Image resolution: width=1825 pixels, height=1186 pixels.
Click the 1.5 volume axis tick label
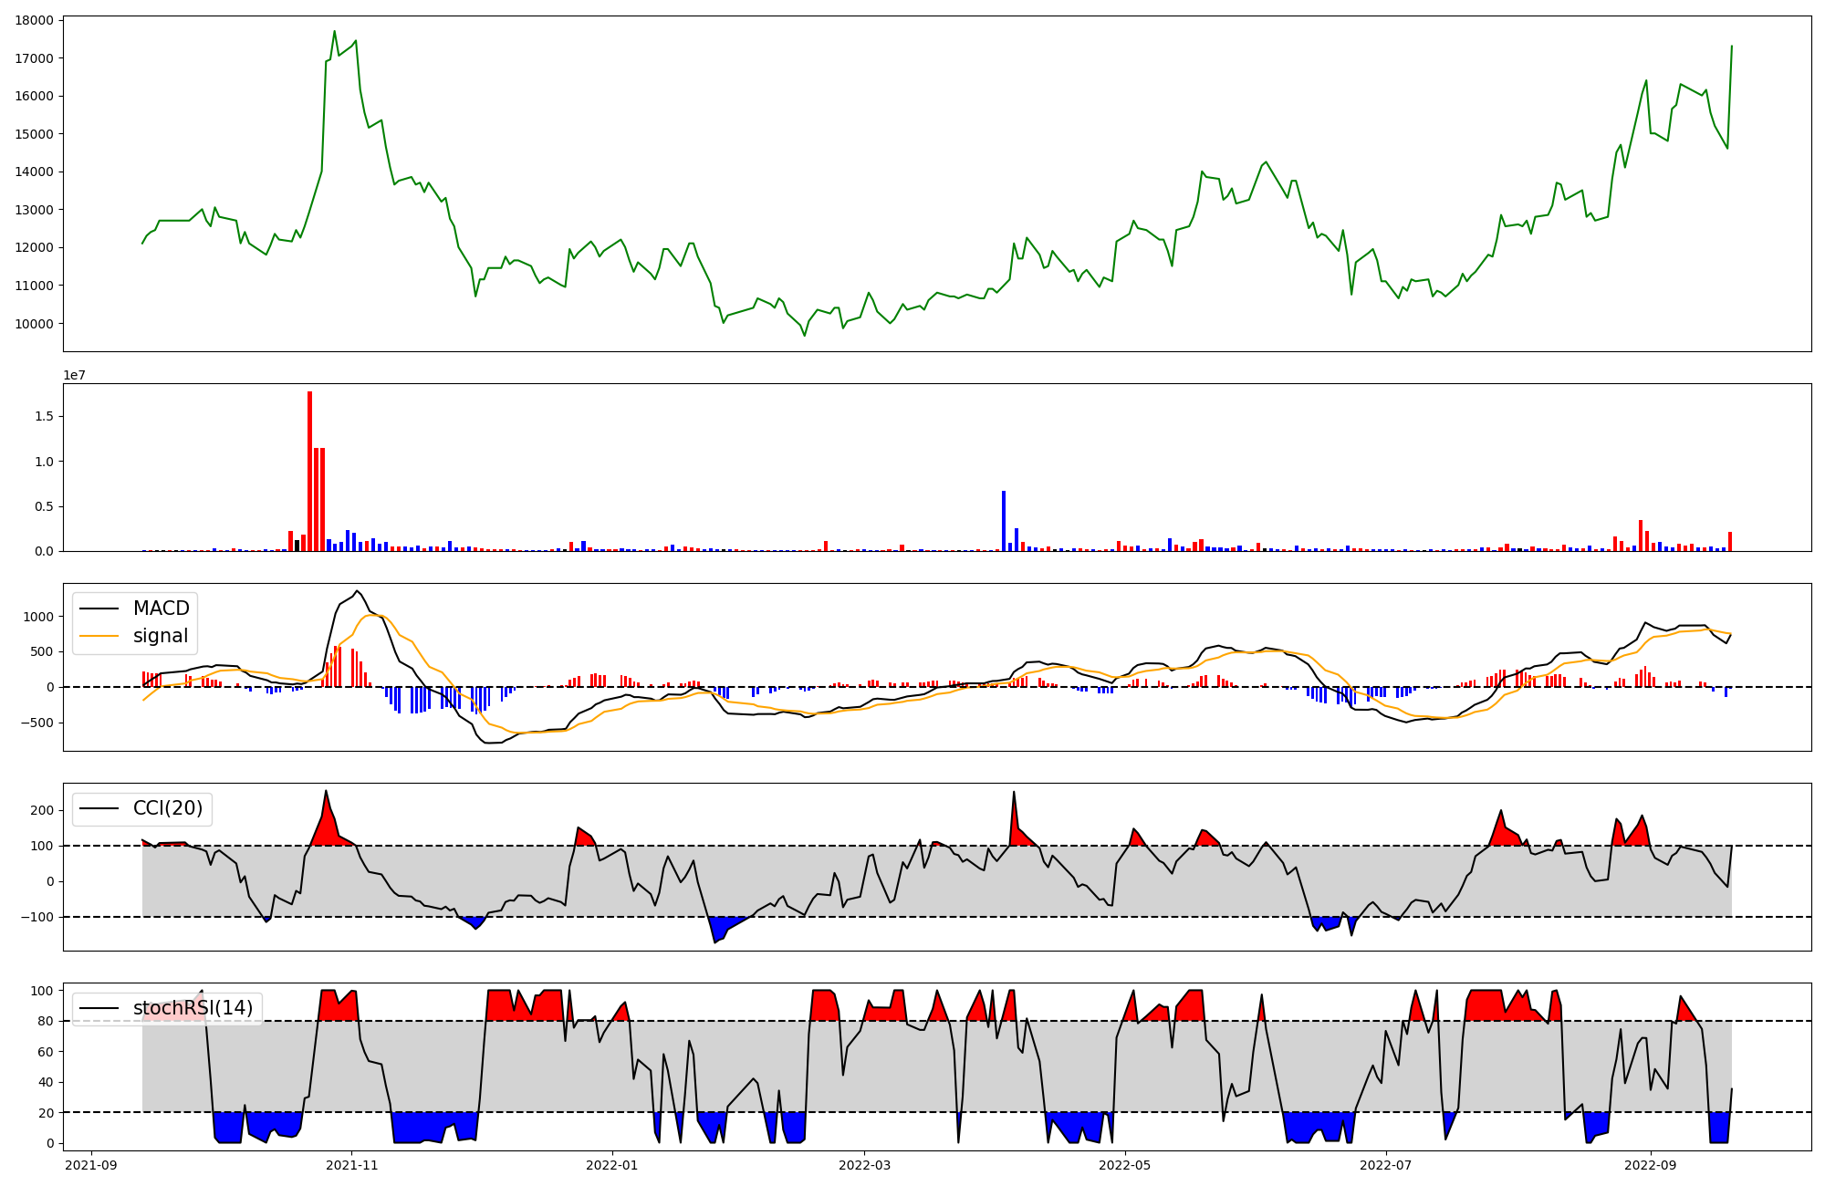pyautogui.click(x=44, y=417)
